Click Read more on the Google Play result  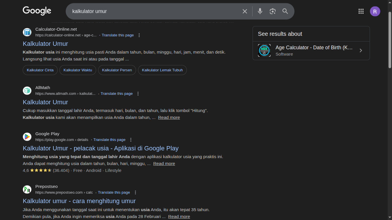(x=164, y=164)
